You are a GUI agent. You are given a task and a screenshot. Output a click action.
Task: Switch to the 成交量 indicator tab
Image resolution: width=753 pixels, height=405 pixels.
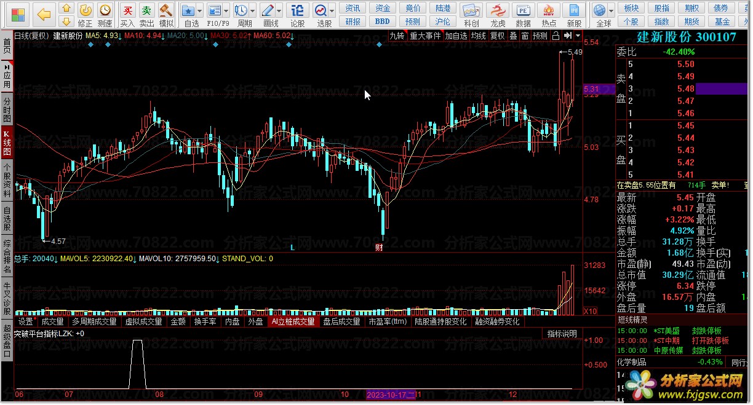pyautogui.click(x=52, y=321)
